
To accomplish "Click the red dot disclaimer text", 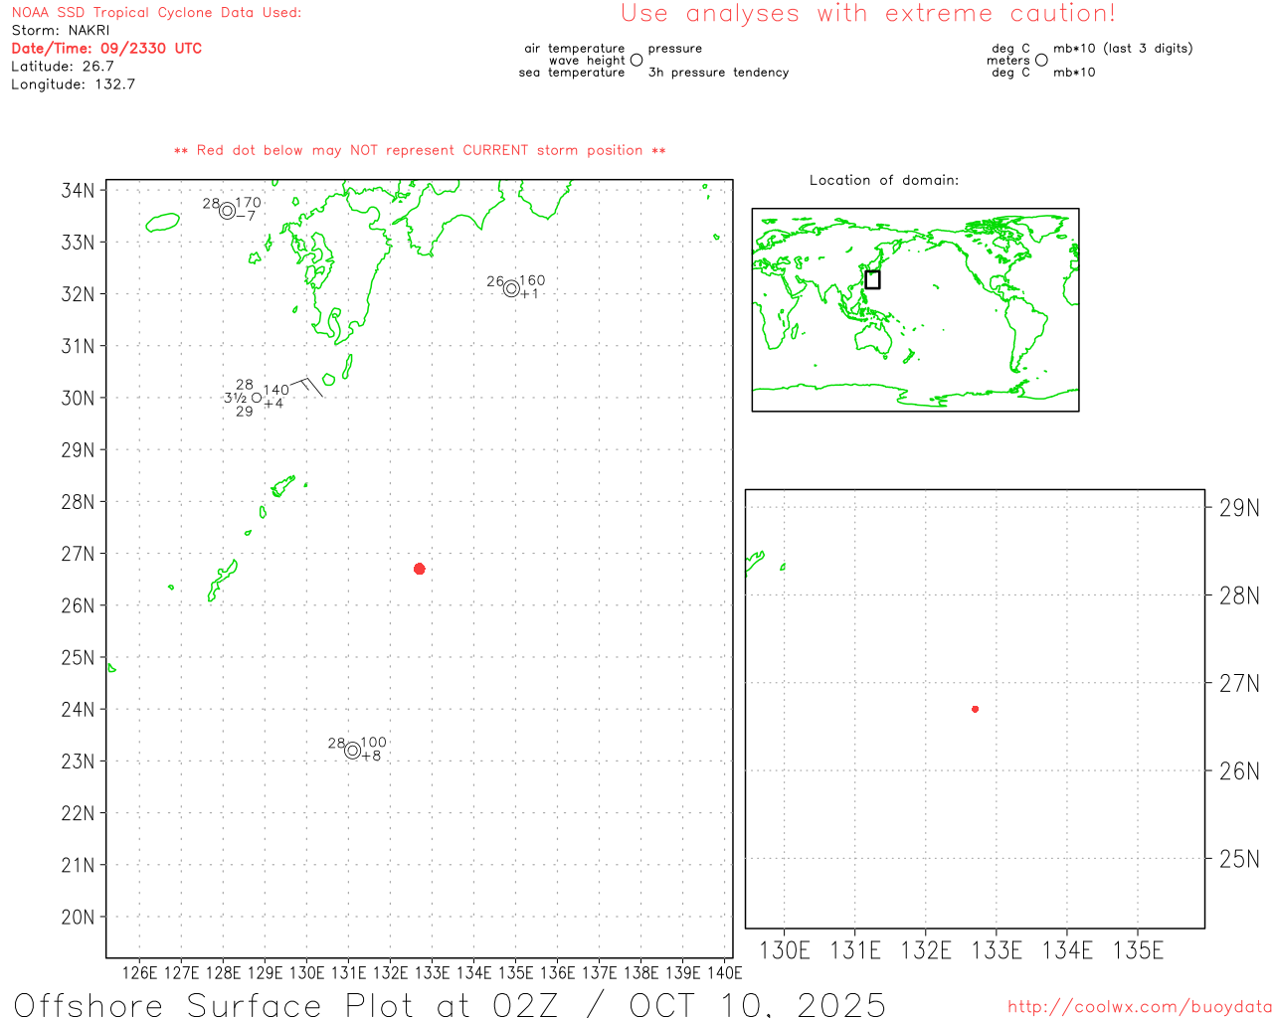I will tap(420, 150).
